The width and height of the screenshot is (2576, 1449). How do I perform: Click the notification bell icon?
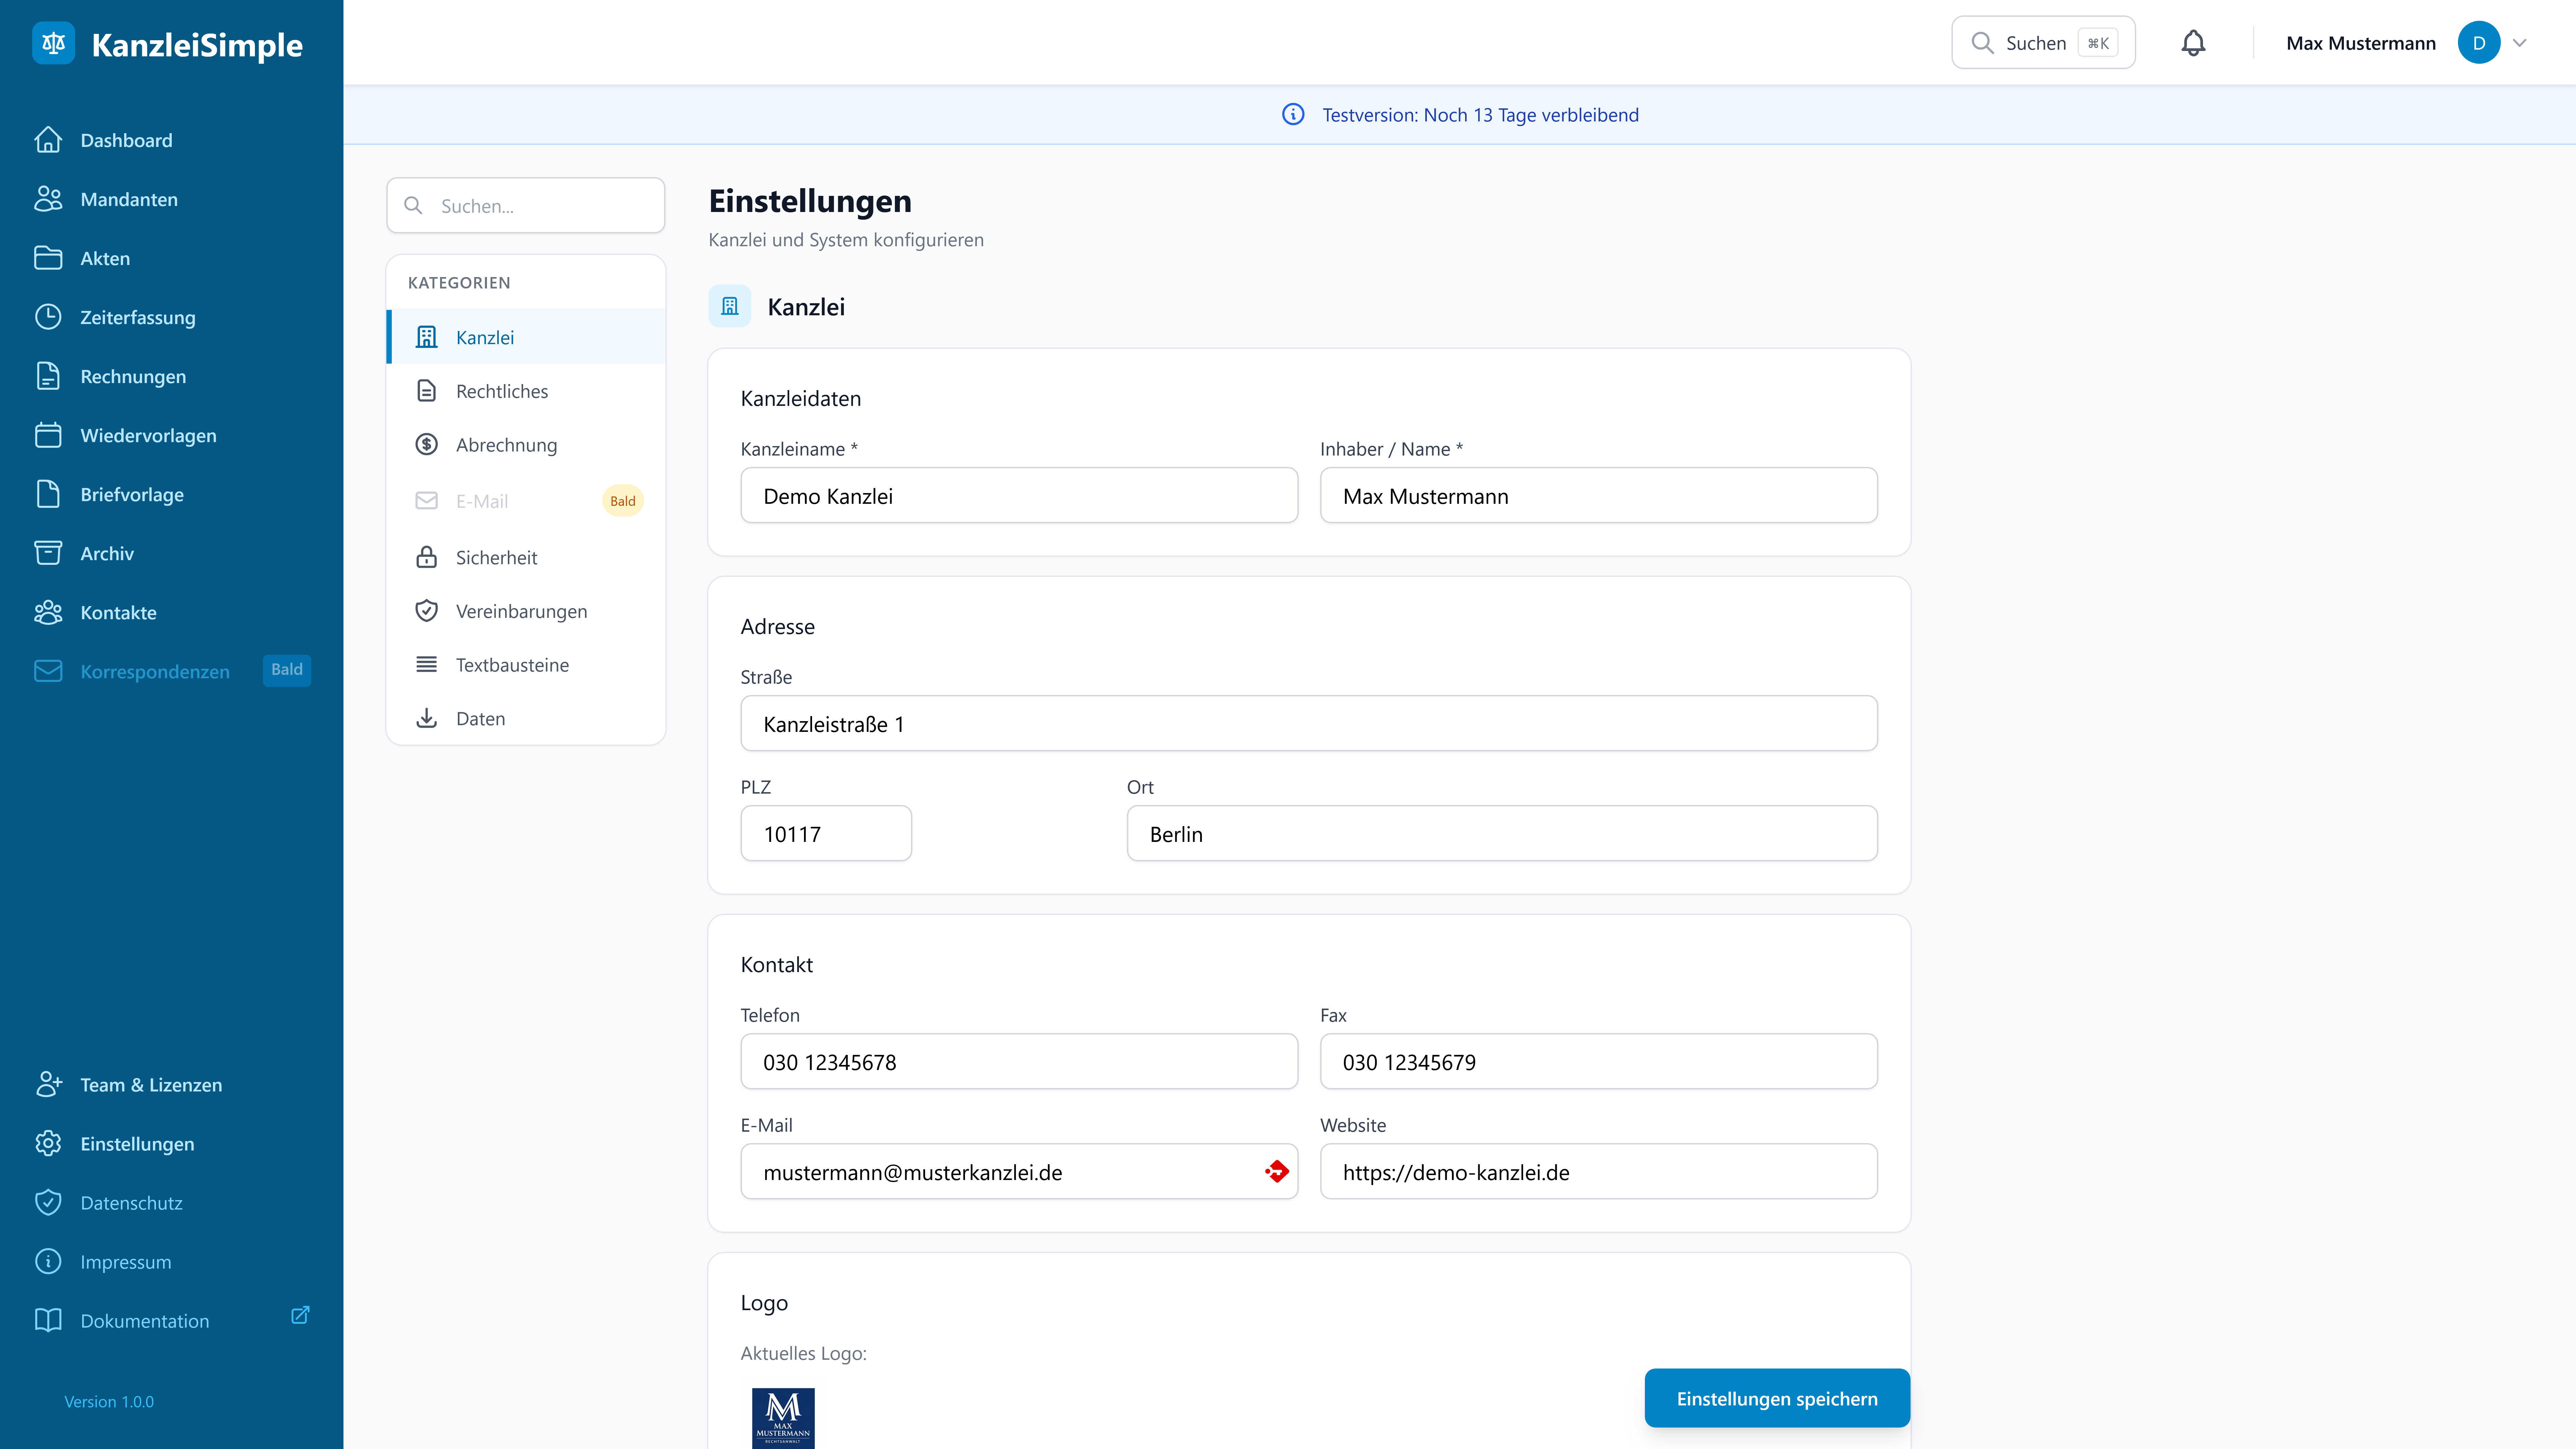(2193, 43)
